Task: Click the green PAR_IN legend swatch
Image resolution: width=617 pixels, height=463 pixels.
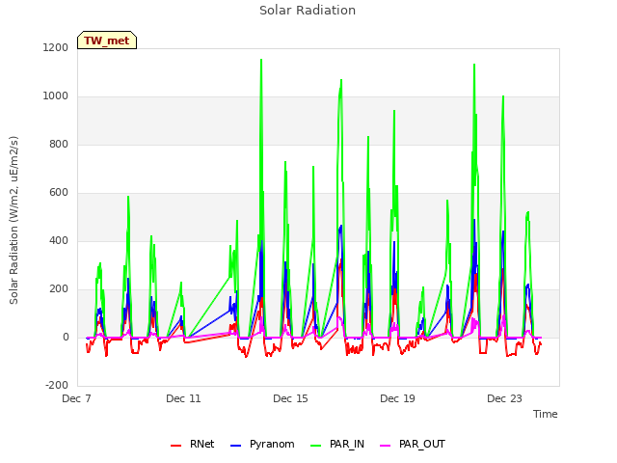Action: pos(315,446)
